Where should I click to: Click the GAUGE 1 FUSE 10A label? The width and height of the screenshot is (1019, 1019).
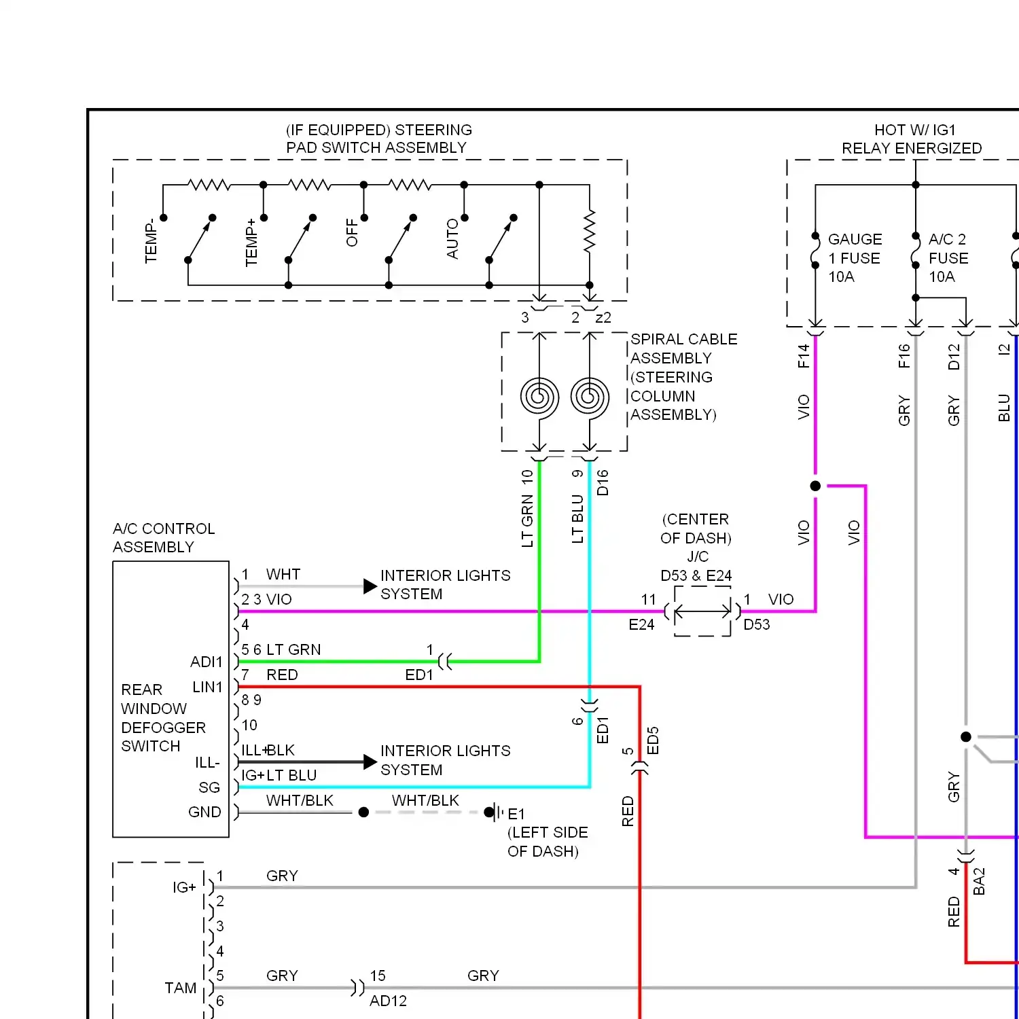[x=855, y=257]
